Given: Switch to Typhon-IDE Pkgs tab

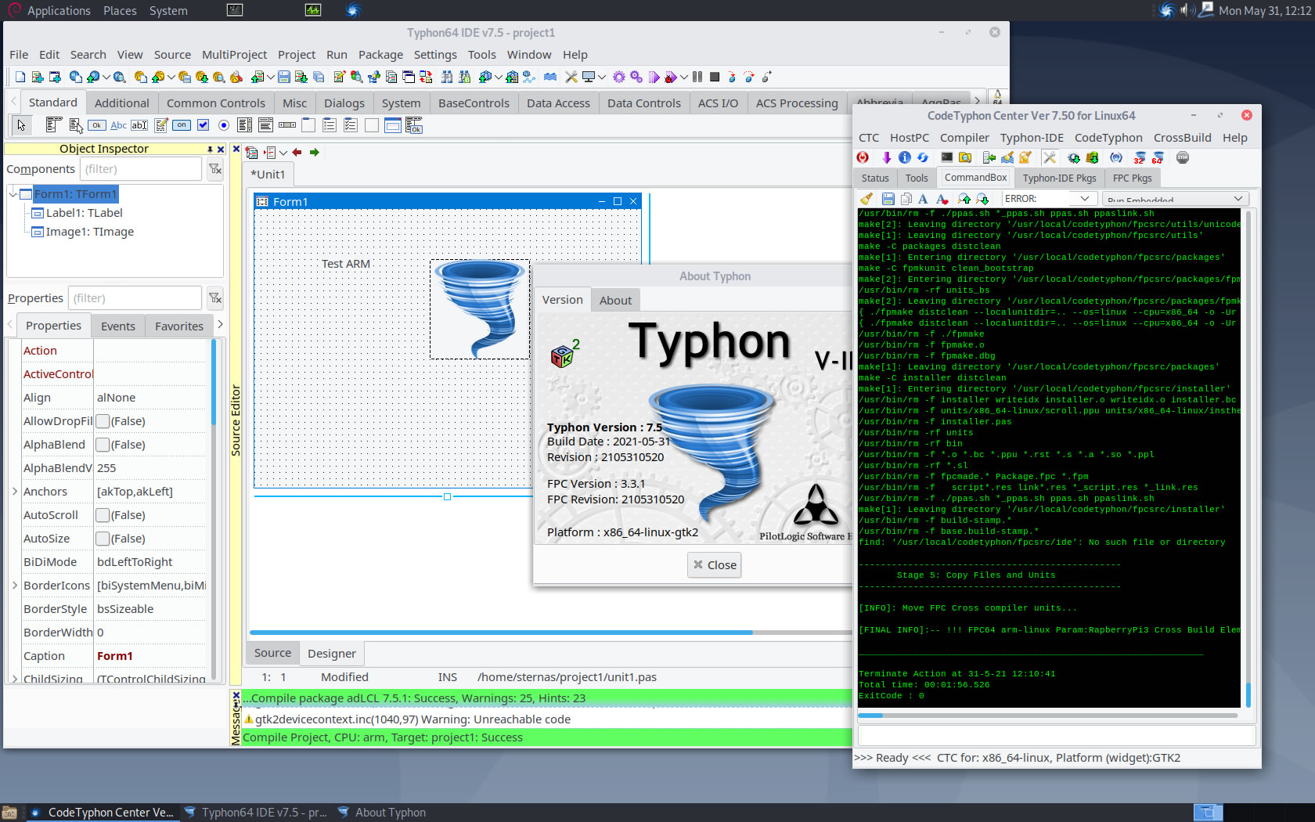Looking at the screenshot, I should click(1060, 178).
